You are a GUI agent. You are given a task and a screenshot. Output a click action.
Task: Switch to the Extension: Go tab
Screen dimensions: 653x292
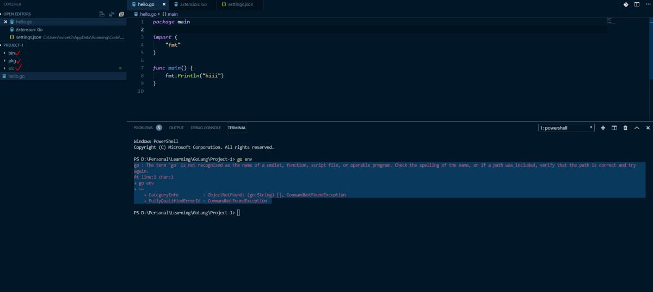[x=193, y=4]
